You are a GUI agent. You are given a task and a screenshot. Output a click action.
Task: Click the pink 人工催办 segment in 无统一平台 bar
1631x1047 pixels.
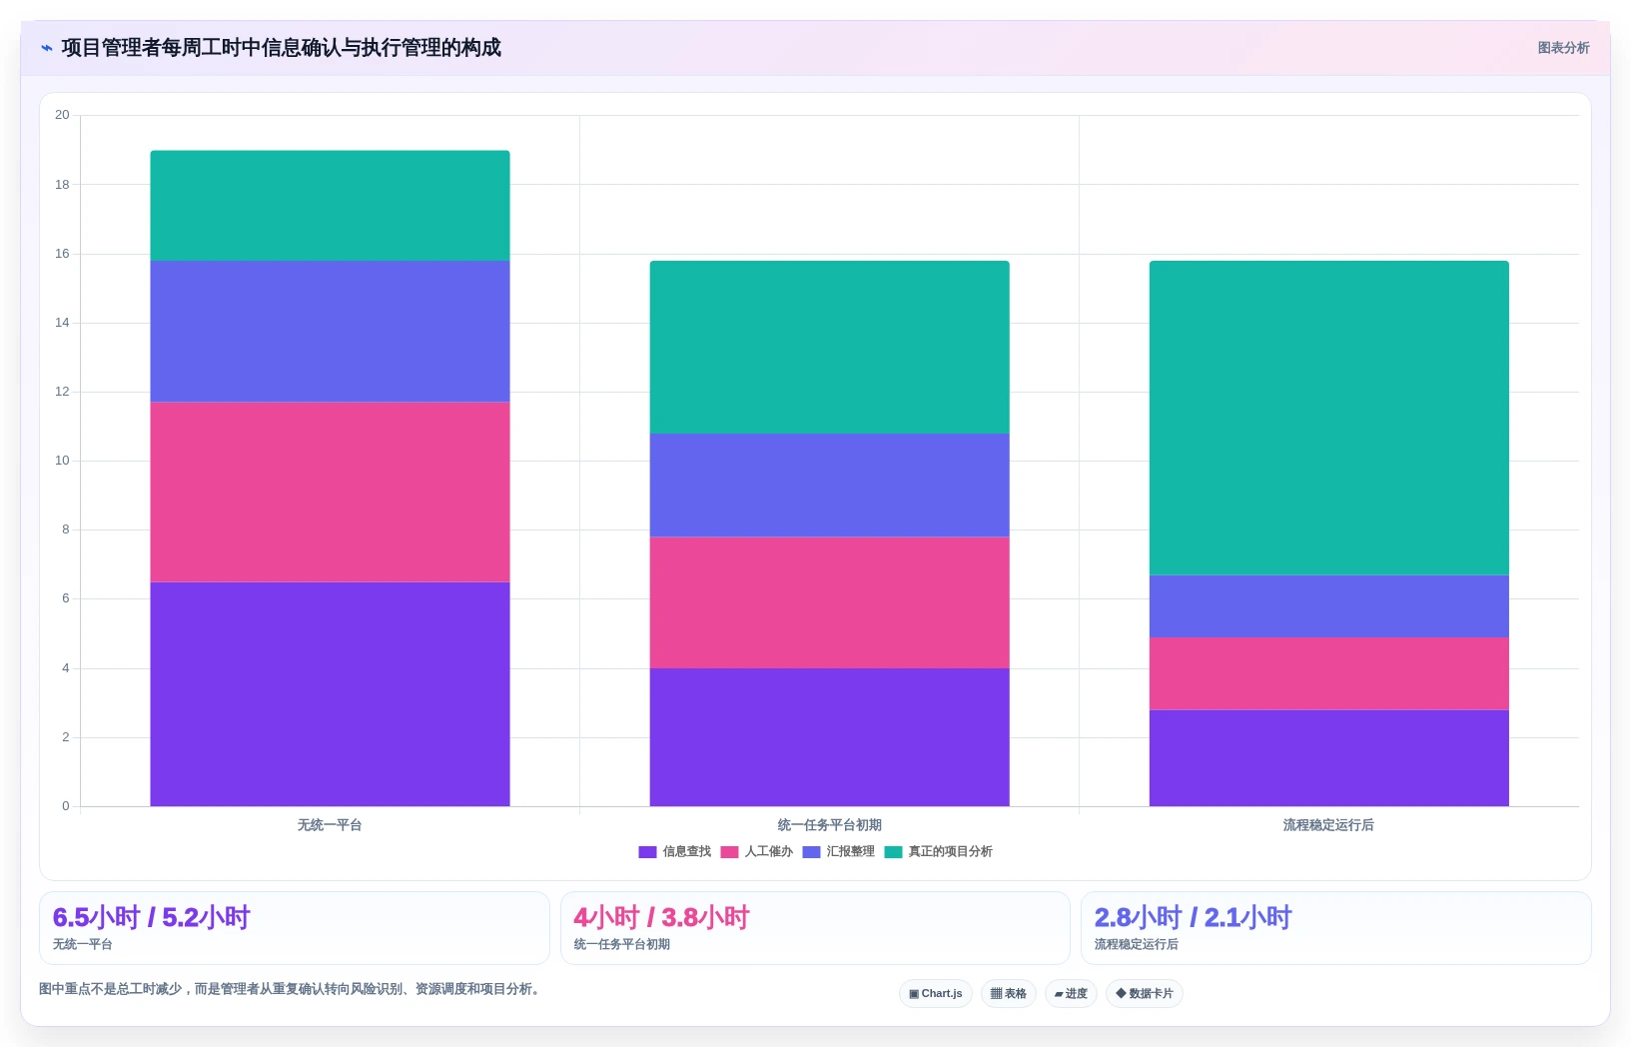(x=330, y=493)
